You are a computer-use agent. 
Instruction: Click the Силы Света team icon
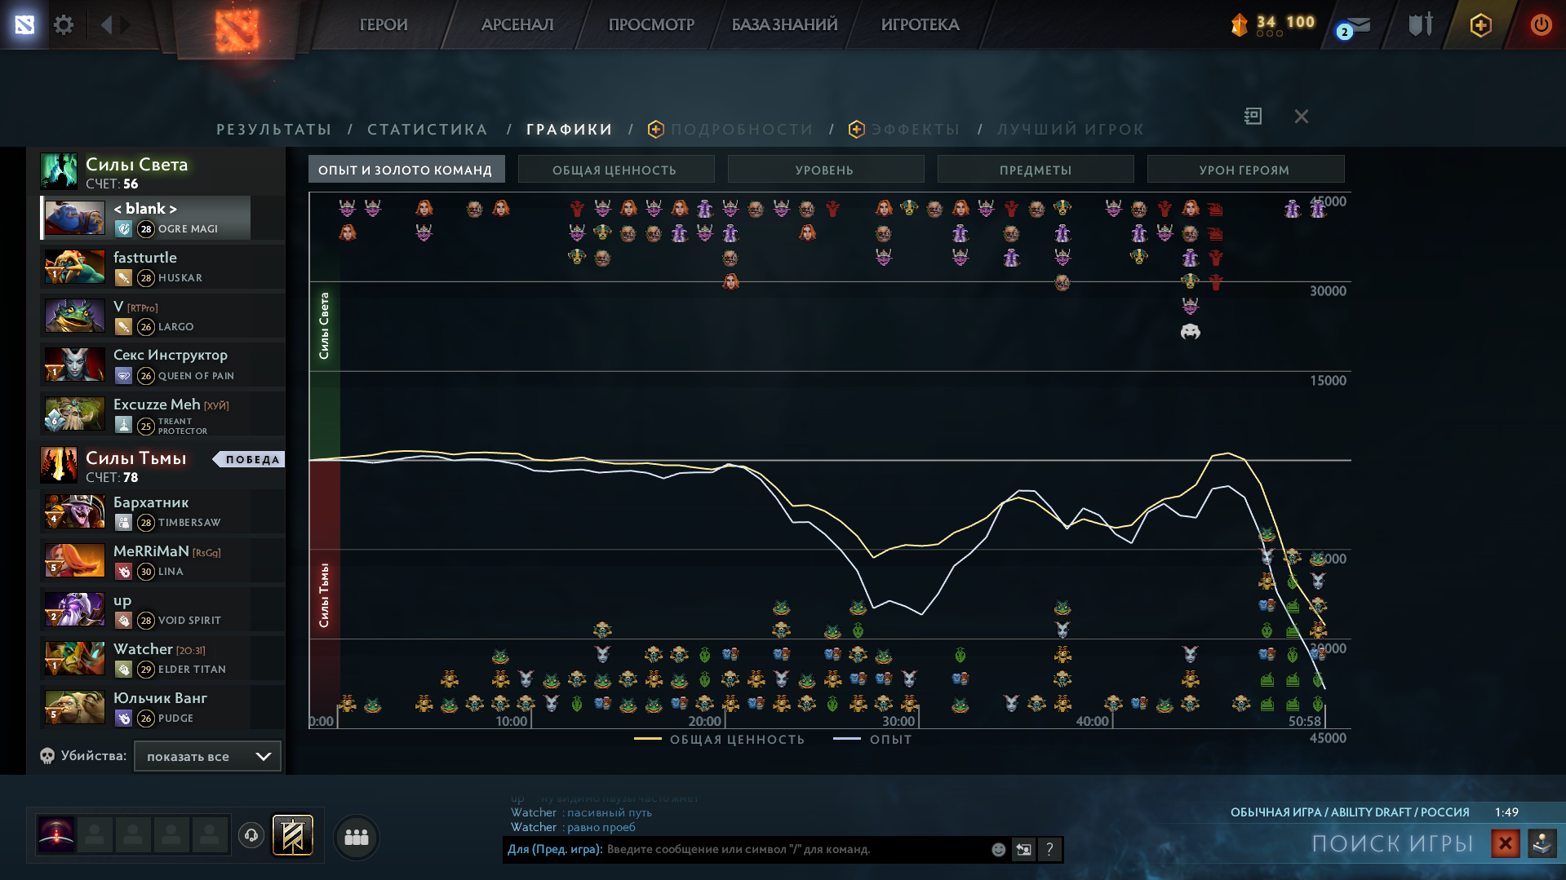[59, 171]
